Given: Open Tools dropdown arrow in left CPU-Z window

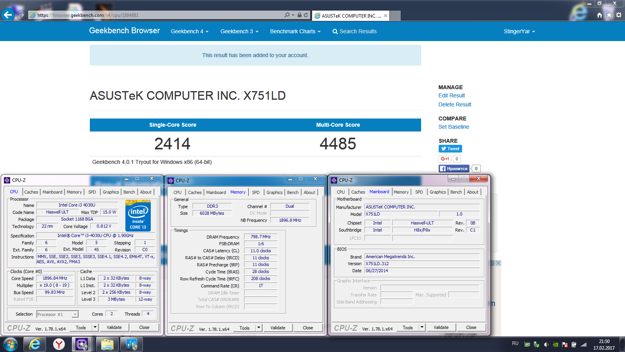Looking at the screenshot, I should click(95, 327).
